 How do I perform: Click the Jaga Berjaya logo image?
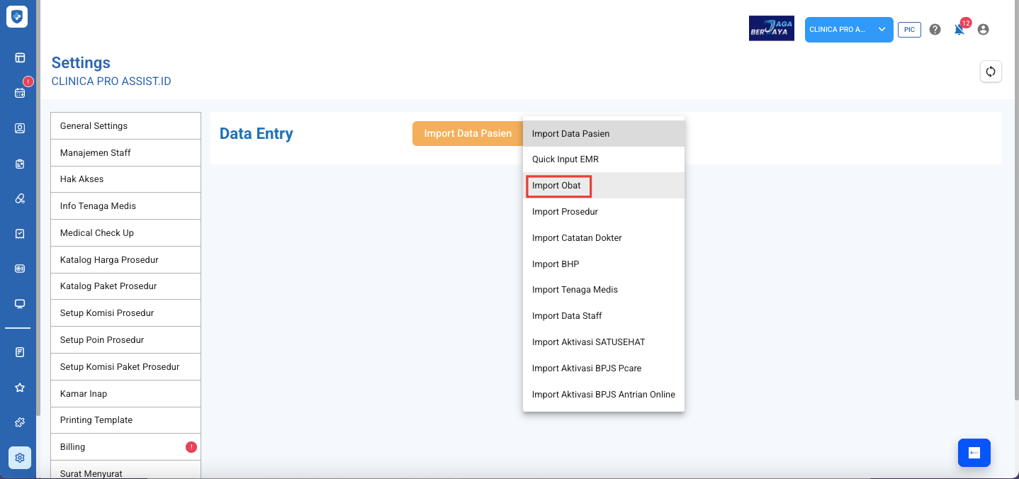(x=771, y=29)
